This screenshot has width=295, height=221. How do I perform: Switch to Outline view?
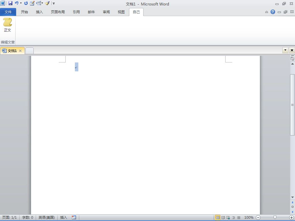pyautogui.click(x=233, y=218)
